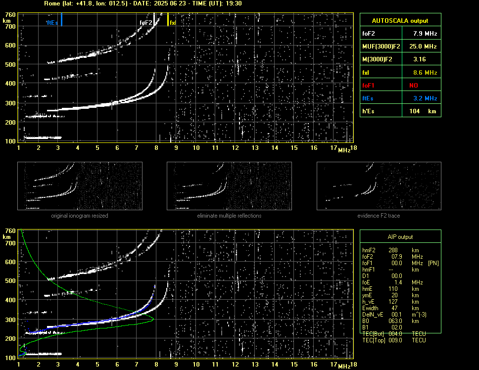Select the red foF1 NO value
The width and height of the screenshot is (479, 370).
click(414, 86)
